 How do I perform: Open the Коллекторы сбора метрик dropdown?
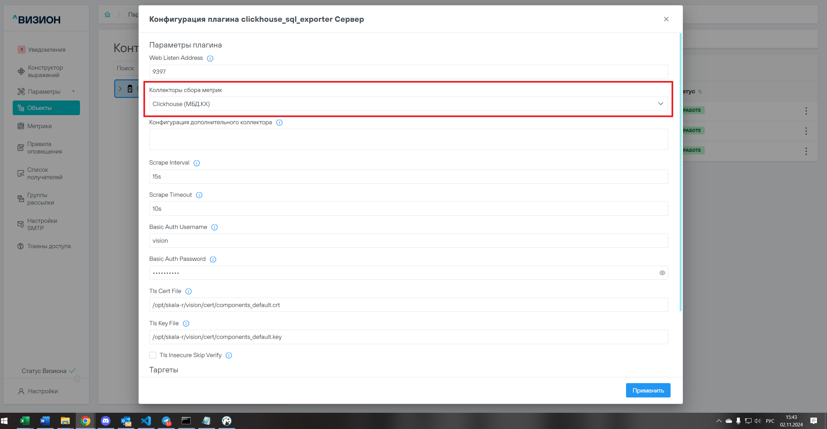tap(408, 104)
